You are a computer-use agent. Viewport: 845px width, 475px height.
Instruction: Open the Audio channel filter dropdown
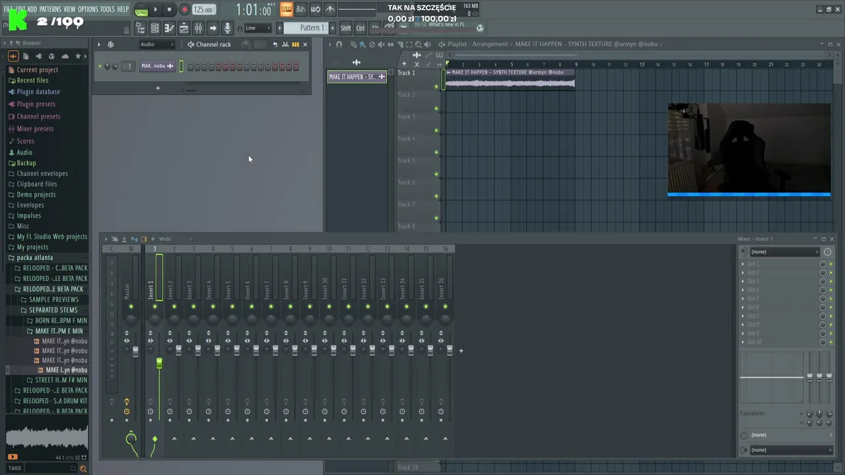156,44
